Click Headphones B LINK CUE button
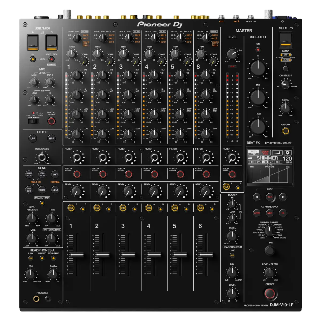This screenshot has height=321, width=321. click(x=232, y=255)
